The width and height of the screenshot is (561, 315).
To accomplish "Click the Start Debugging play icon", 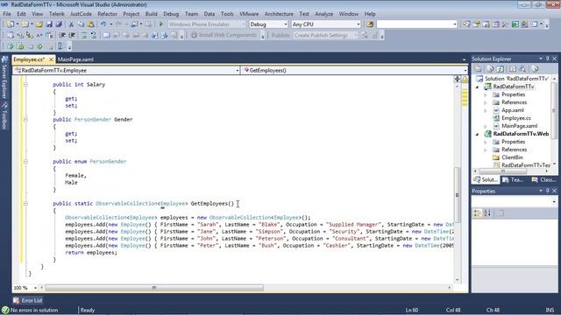I will [161, 24].
